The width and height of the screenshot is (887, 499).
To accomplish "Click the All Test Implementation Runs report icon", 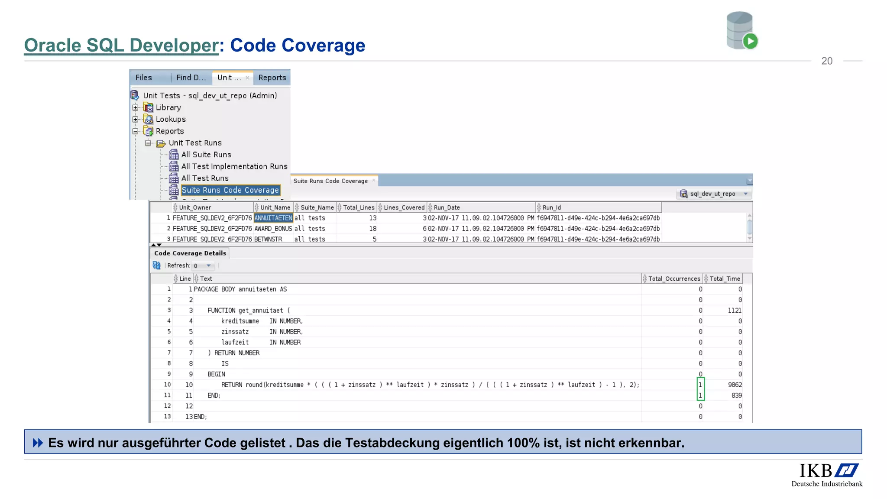I will 174,166.
